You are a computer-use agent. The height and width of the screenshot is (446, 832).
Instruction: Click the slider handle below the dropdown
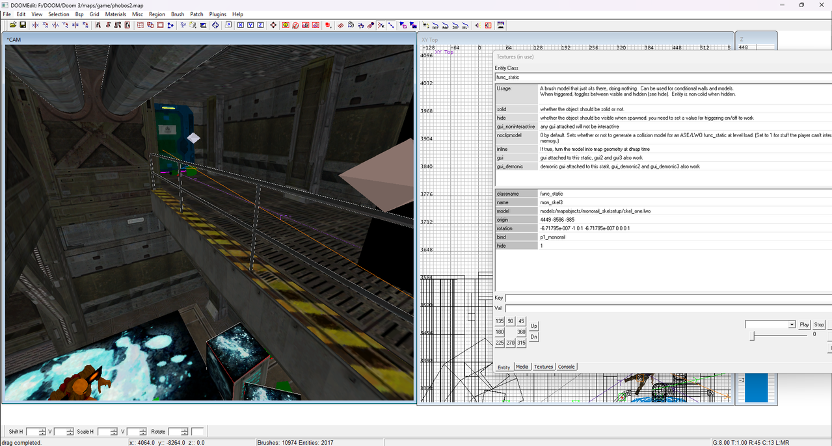(x=753, y=335)
